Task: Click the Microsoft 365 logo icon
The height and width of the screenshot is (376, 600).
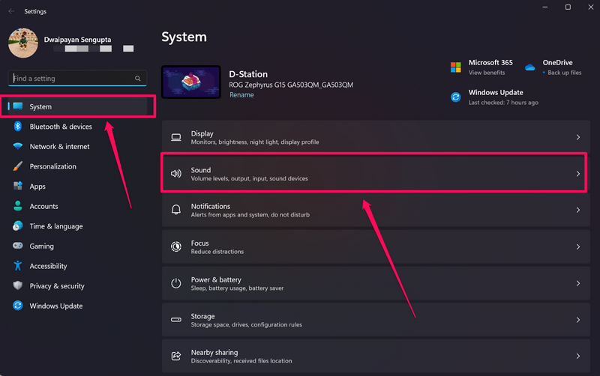Action: tap(455, 67)
